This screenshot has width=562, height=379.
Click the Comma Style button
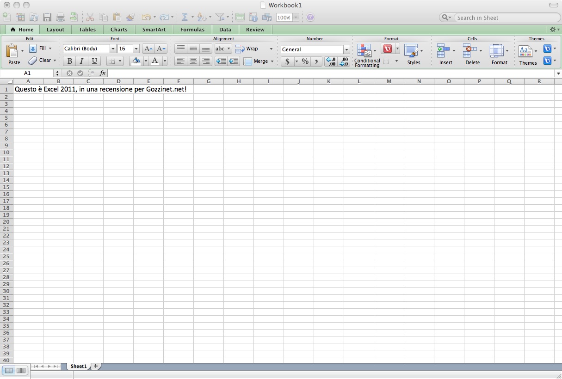[316, 61]
